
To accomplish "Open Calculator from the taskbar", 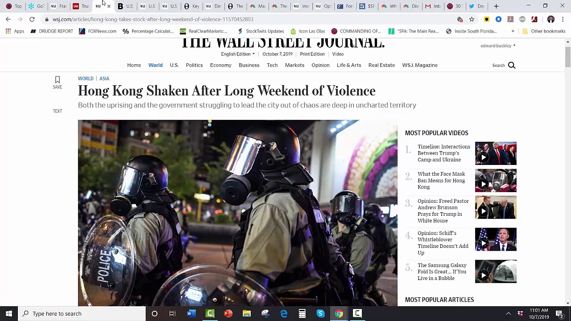I will [302, 313].
